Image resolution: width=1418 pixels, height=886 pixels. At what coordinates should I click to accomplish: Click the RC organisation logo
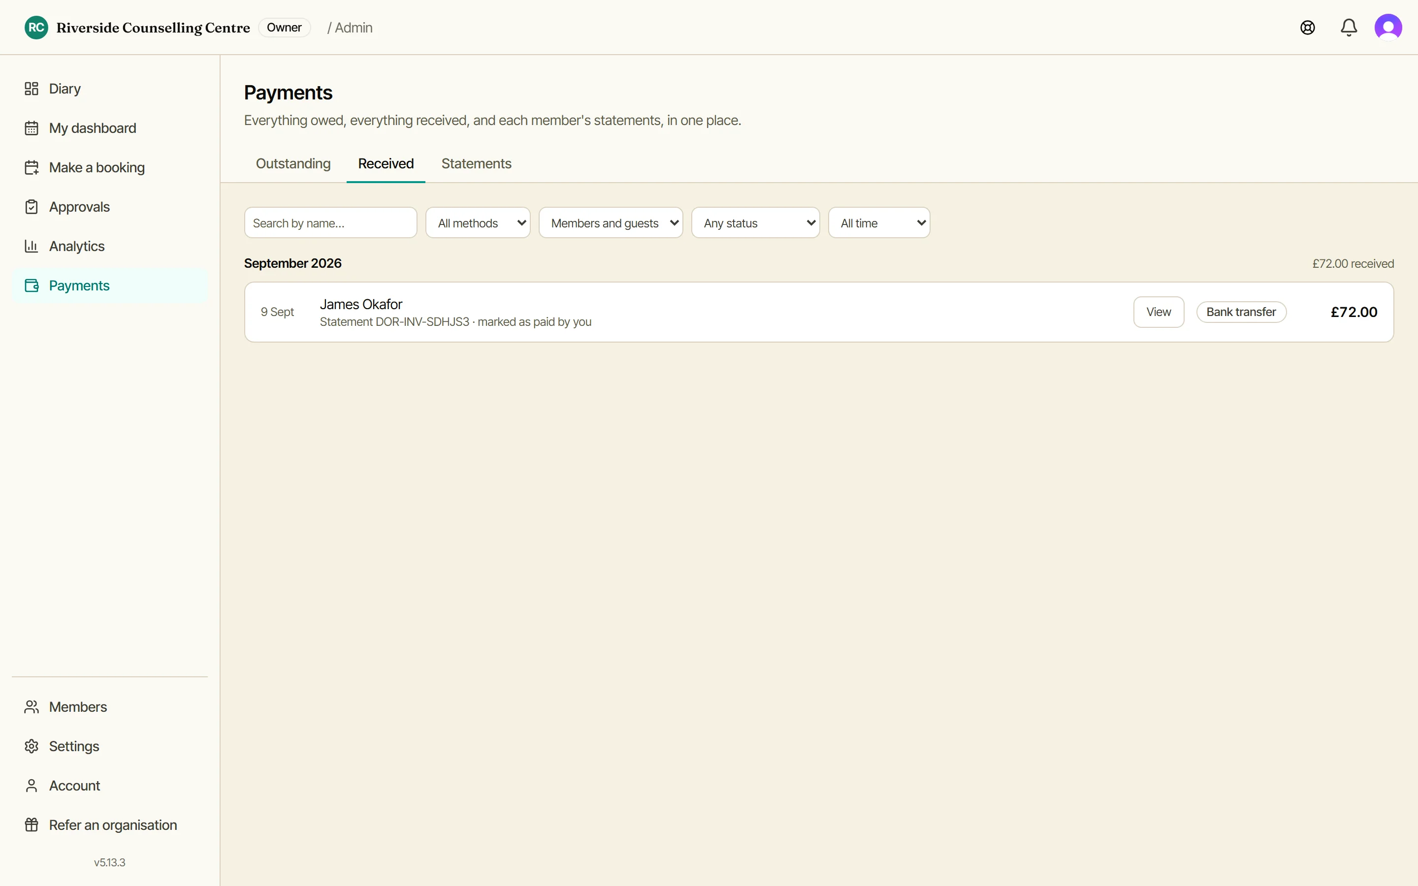click(36, 28)
